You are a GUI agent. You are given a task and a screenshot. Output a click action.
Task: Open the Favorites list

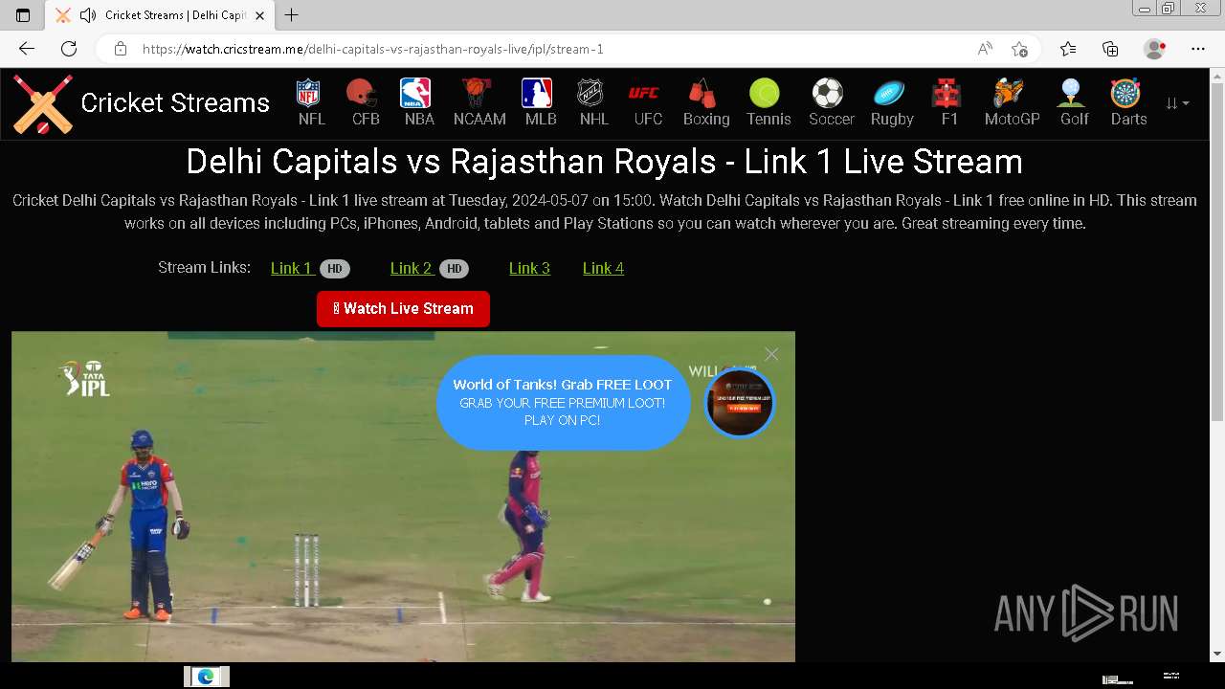coord(1068,49)
